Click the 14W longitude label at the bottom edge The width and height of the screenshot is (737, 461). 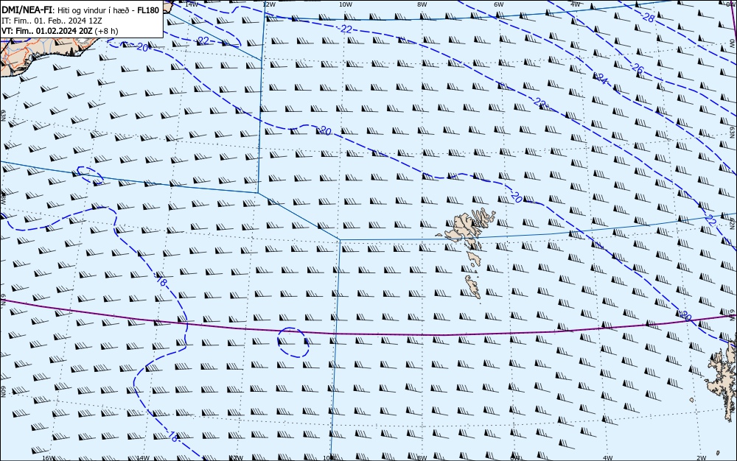coord(142,458)
